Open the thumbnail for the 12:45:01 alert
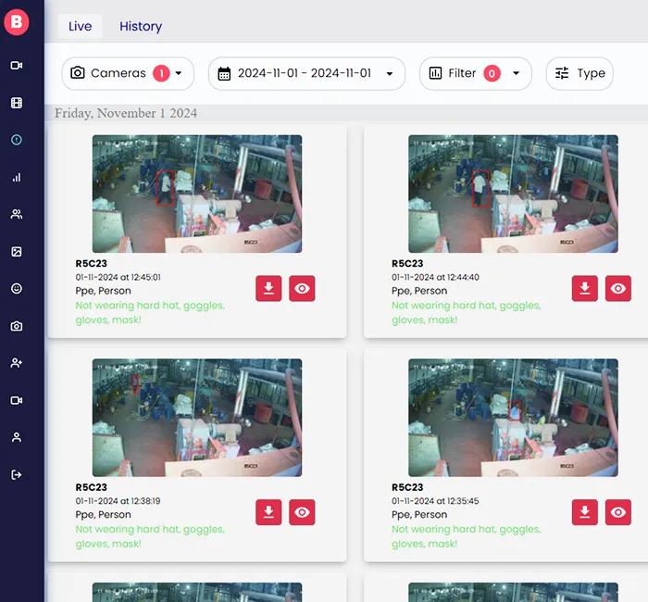Screen dimensions: 648x602 pyautogui.click(x=197, y=194)
